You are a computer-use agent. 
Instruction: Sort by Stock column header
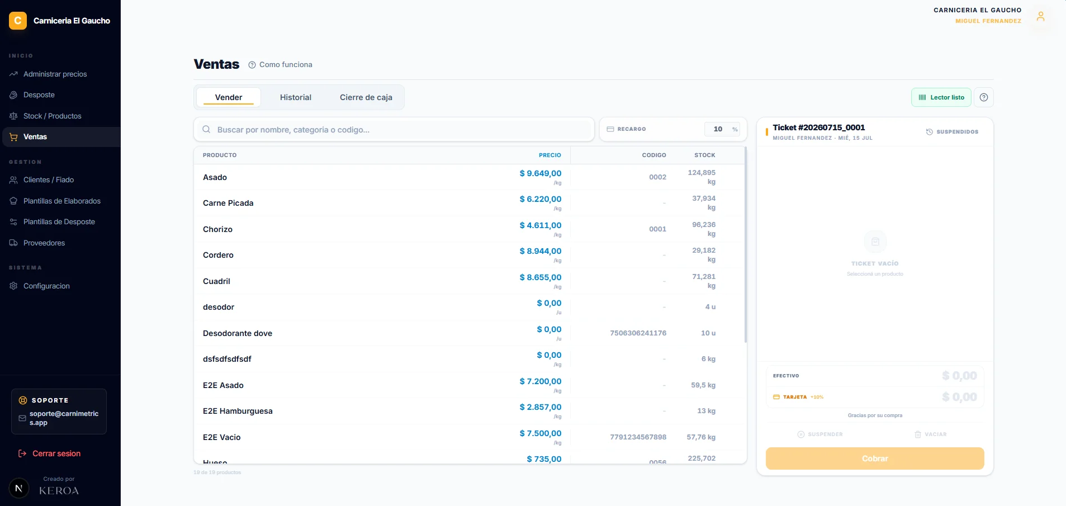pos(705,155)
